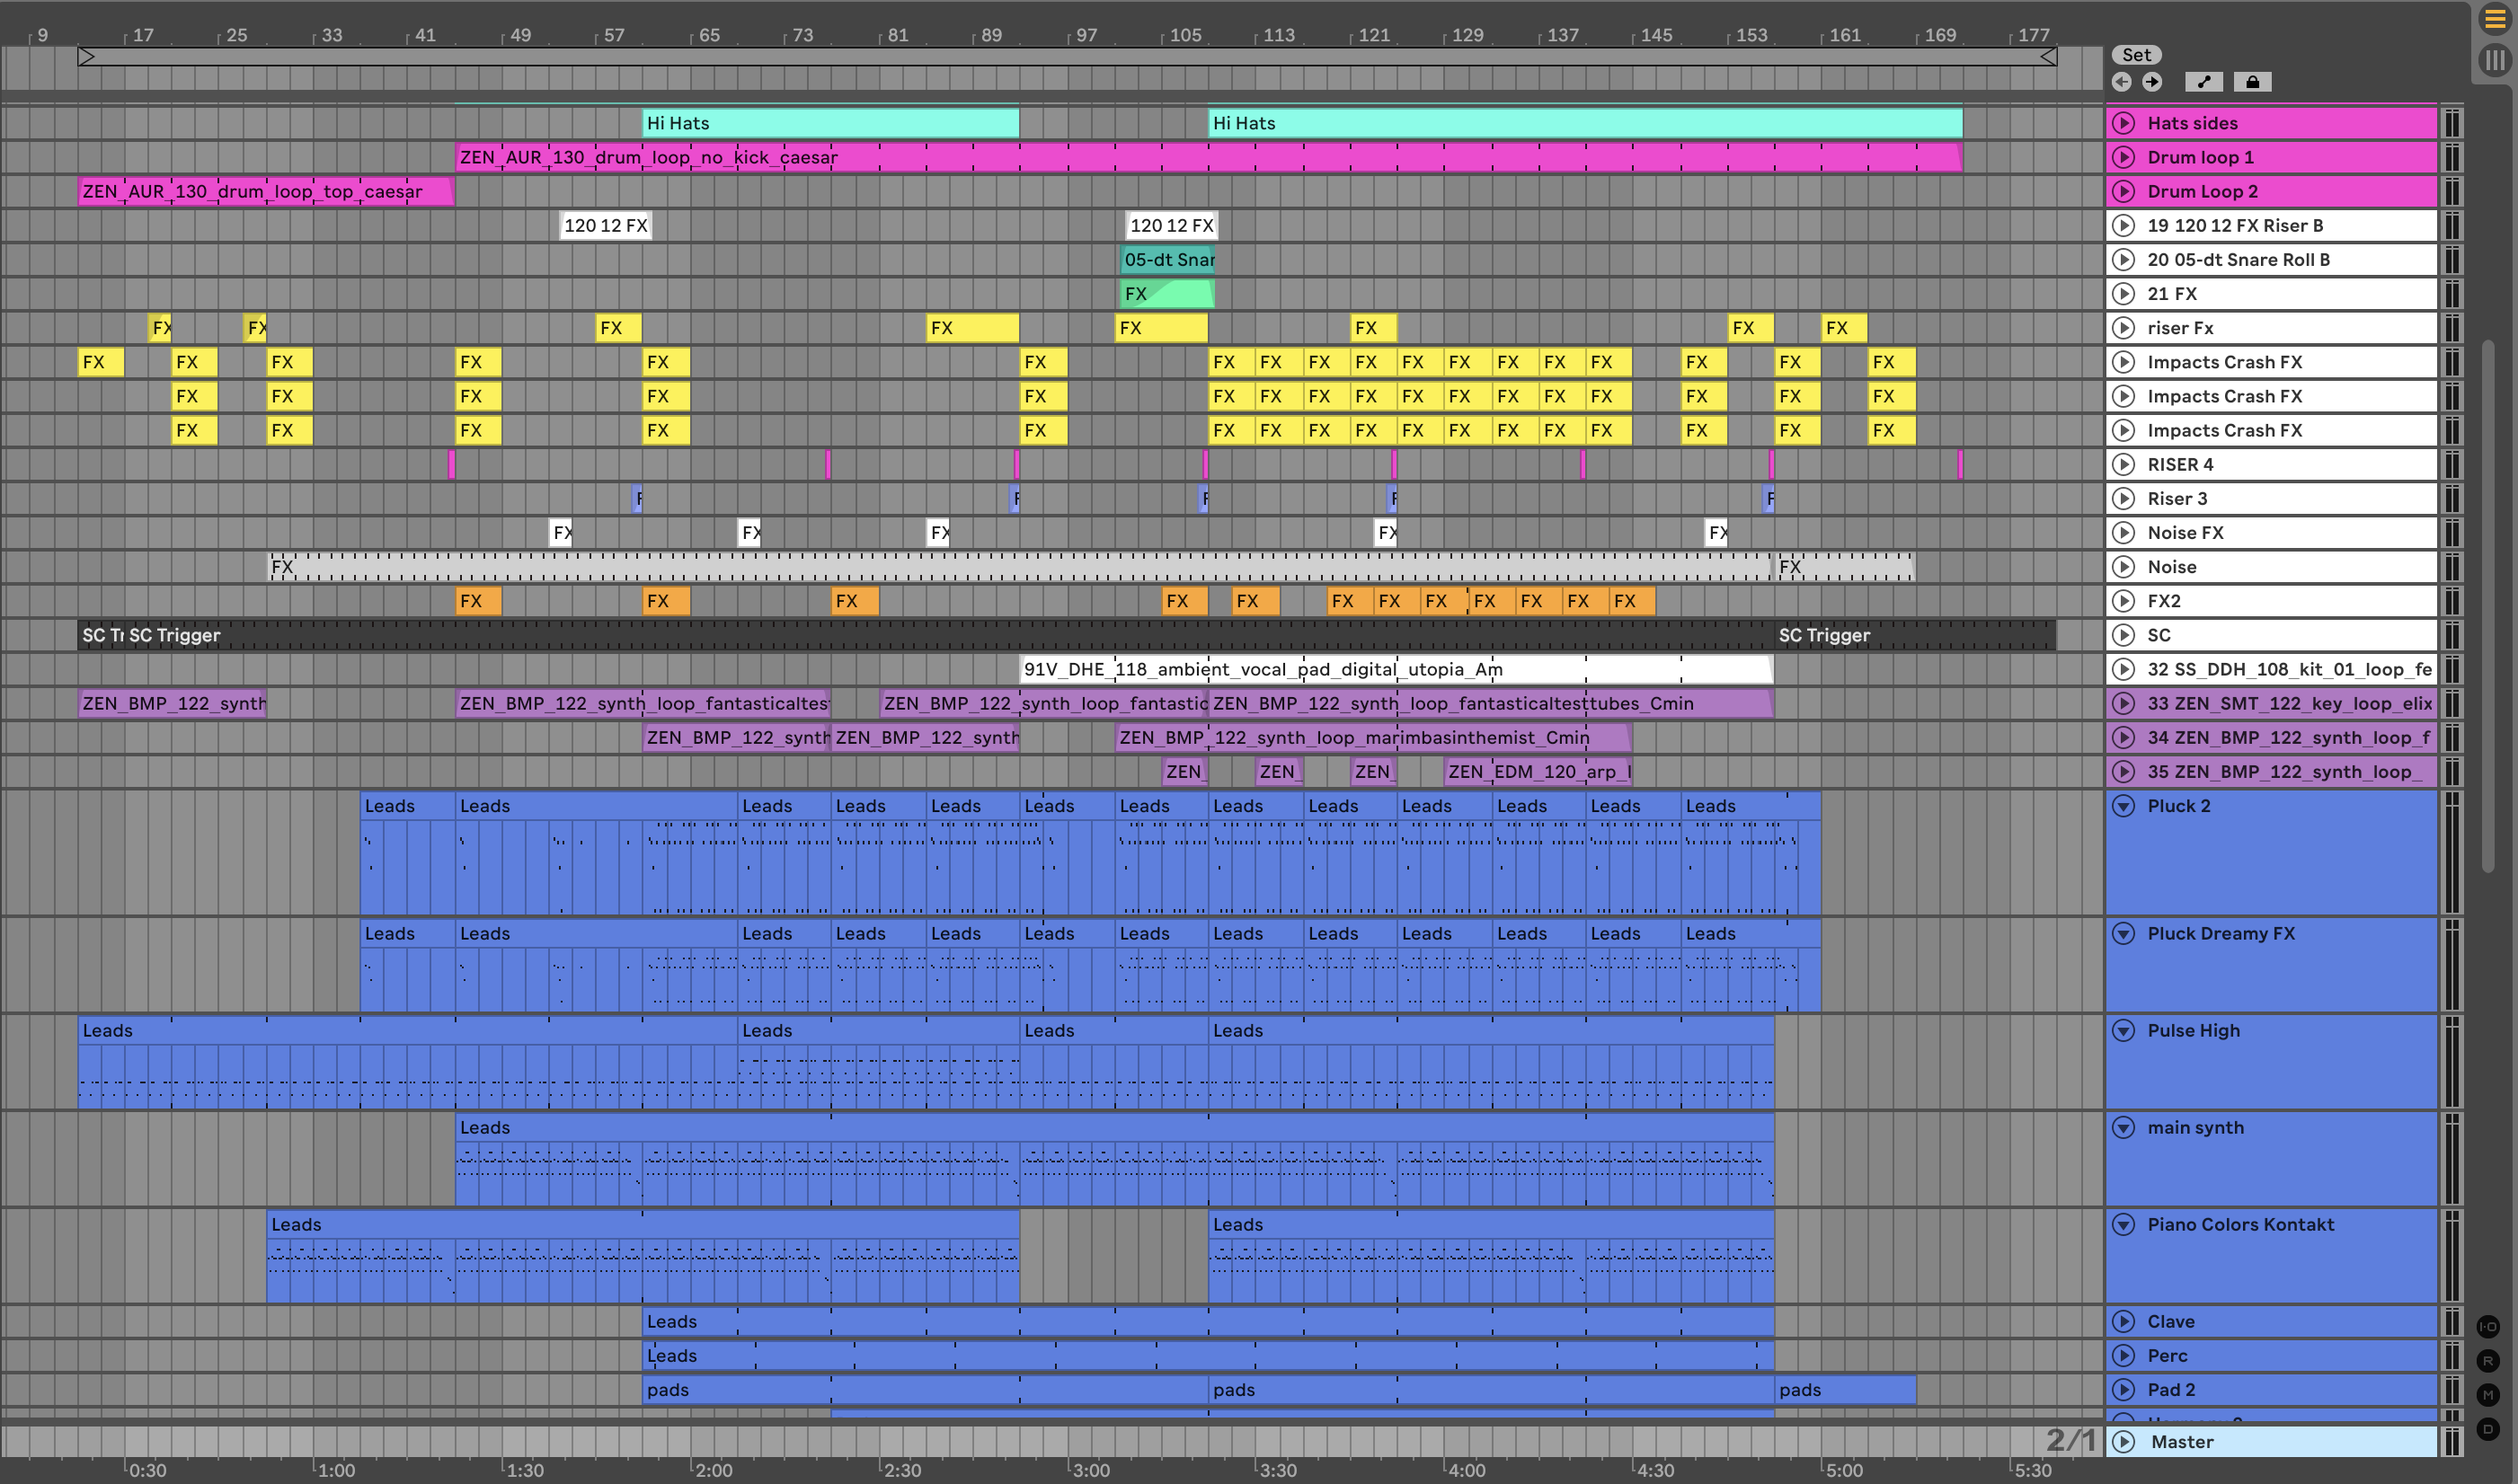Viewport: 2518px width, 1484px height.
Task: Switch to Session view with the vertical bars icon
Action: 2495,61
